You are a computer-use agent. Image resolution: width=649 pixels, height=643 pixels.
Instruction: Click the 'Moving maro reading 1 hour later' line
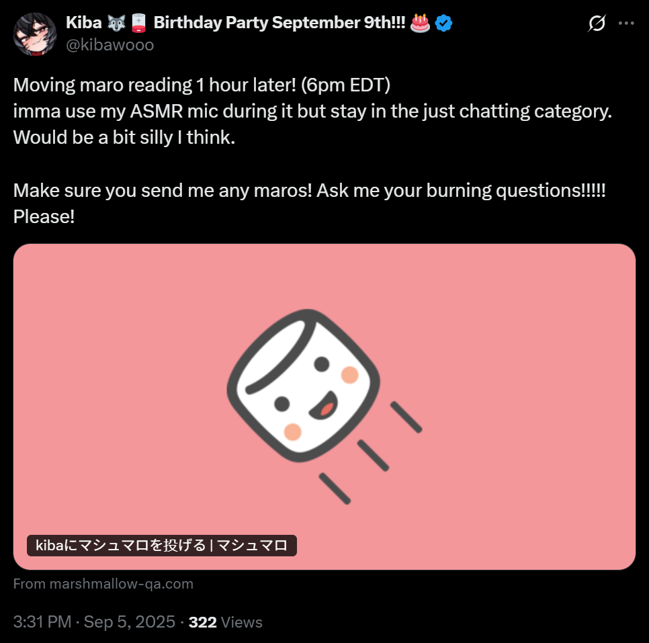(x=202, y=86)
